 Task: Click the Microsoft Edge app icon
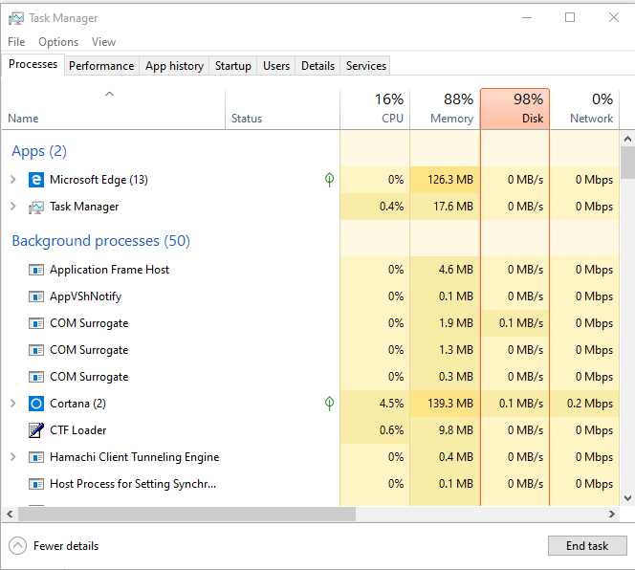click(36, 180)
